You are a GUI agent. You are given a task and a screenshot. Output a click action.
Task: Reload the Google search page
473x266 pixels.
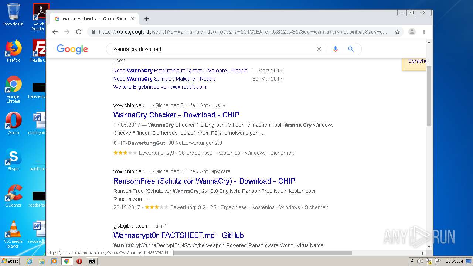click(x=79, y=32)
